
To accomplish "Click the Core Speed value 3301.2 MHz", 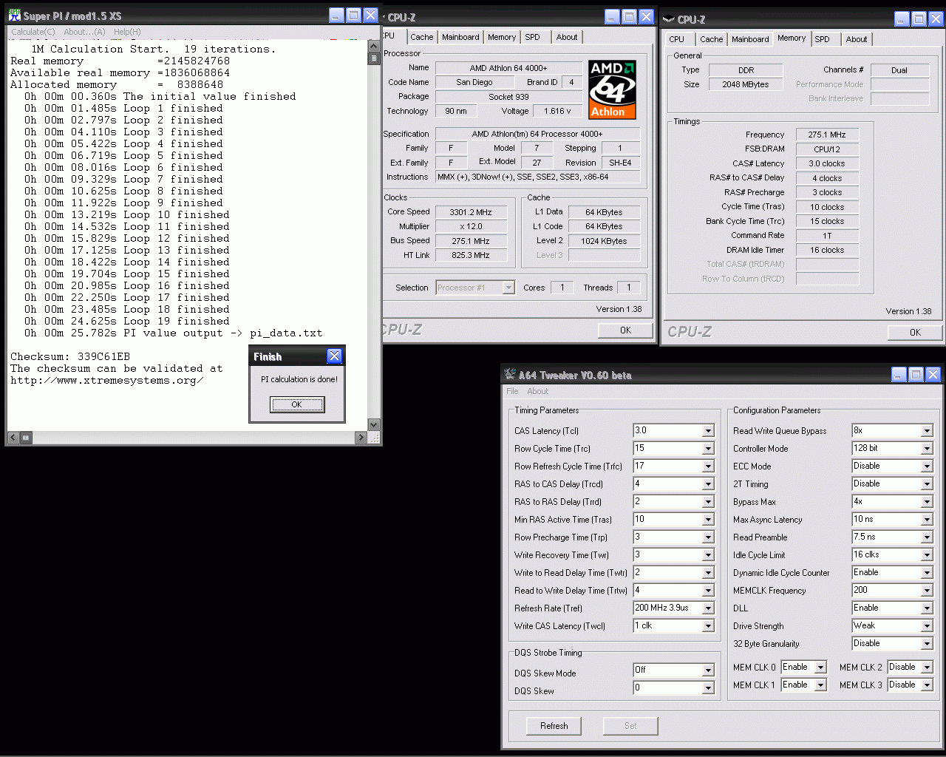I will click(x=471, y=212).
